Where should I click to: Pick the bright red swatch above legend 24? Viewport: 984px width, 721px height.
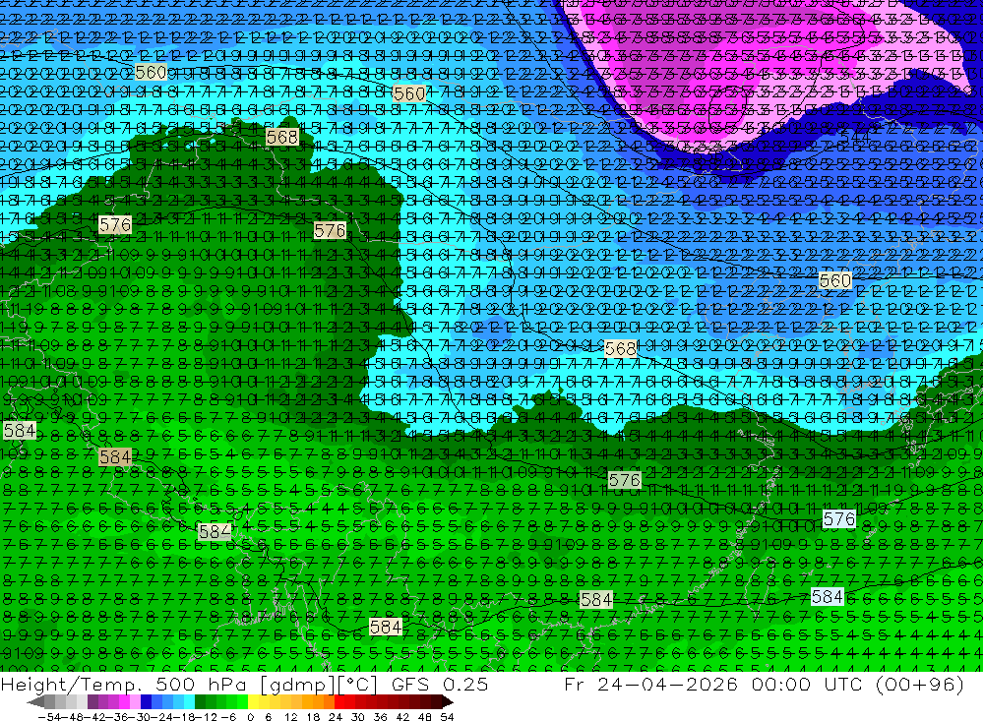tap(339, 702)
